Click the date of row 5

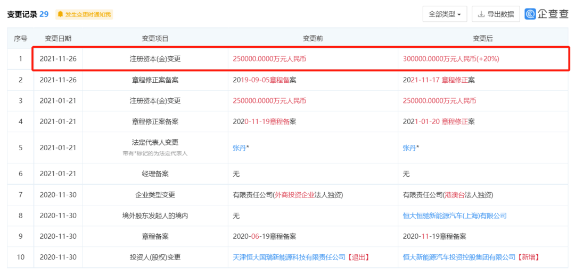59,148
